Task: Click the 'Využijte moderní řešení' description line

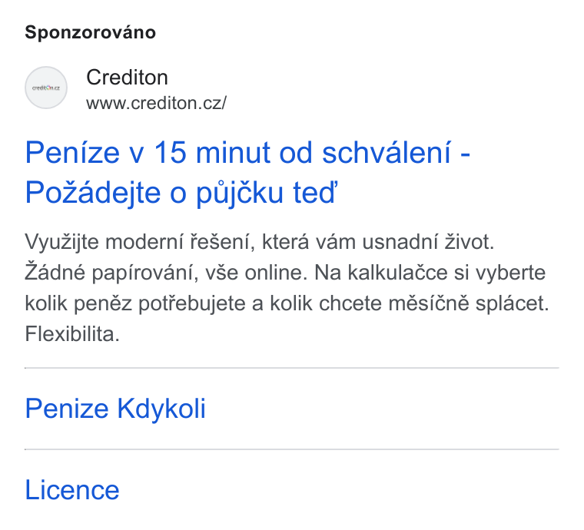Action: [x=259, y=242]
